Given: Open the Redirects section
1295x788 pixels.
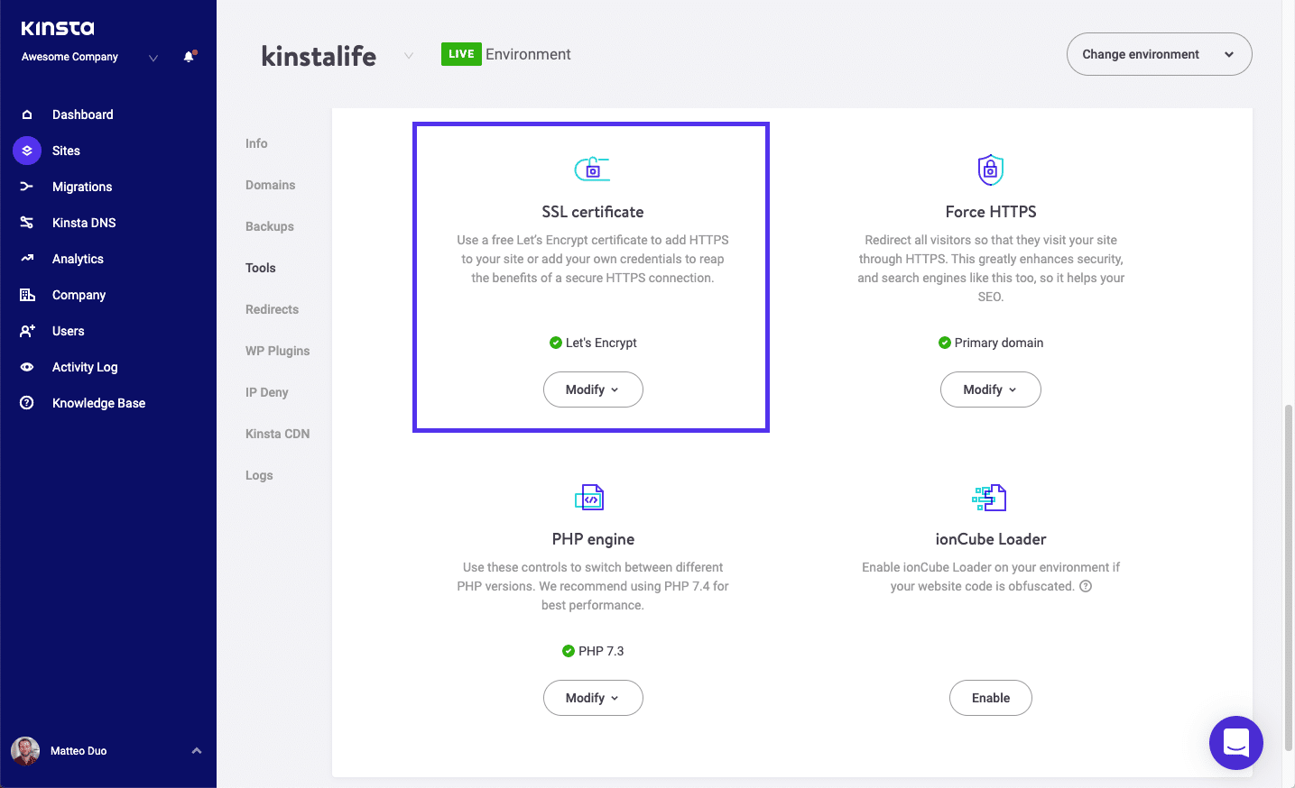Looking at the screenshot, I should point(272,309).
